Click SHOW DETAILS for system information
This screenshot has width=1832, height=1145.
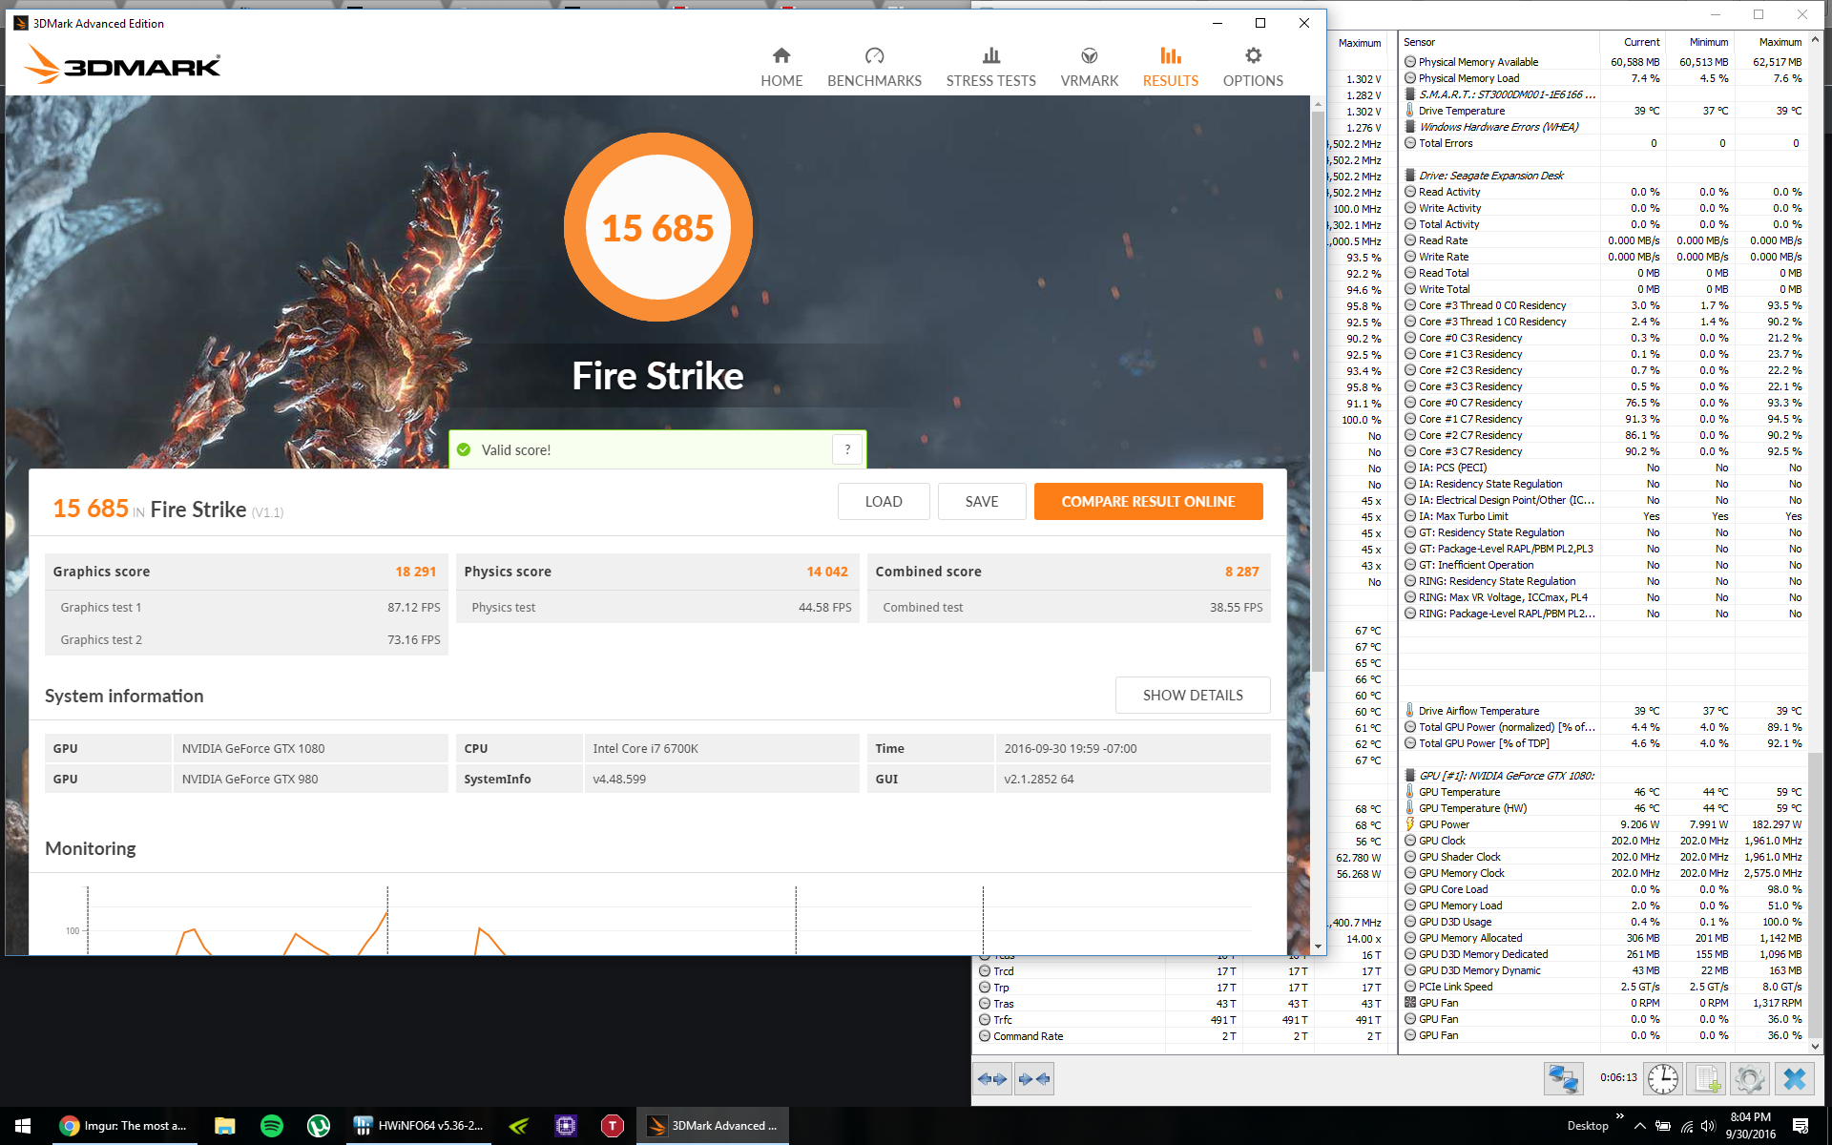[x=1193, y=696]
